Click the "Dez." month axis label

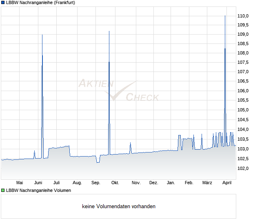[x=153, y=183]
